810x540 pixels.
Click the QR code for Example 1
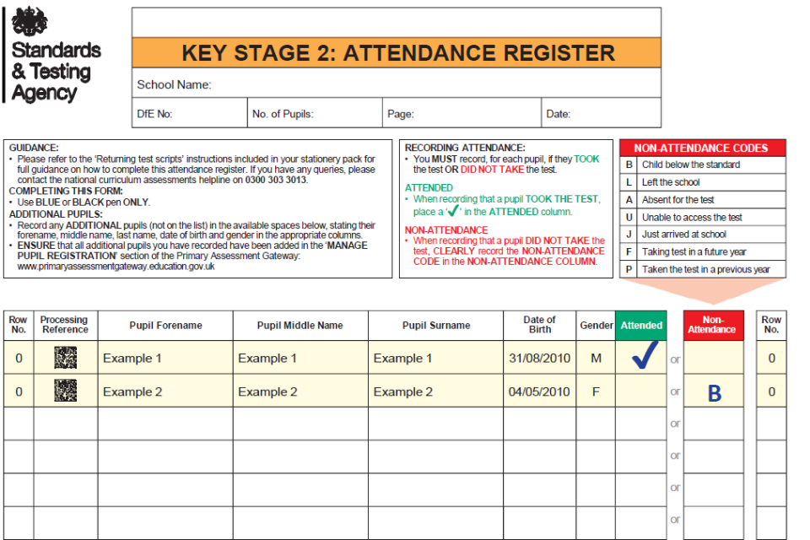(x=65, y=358)
